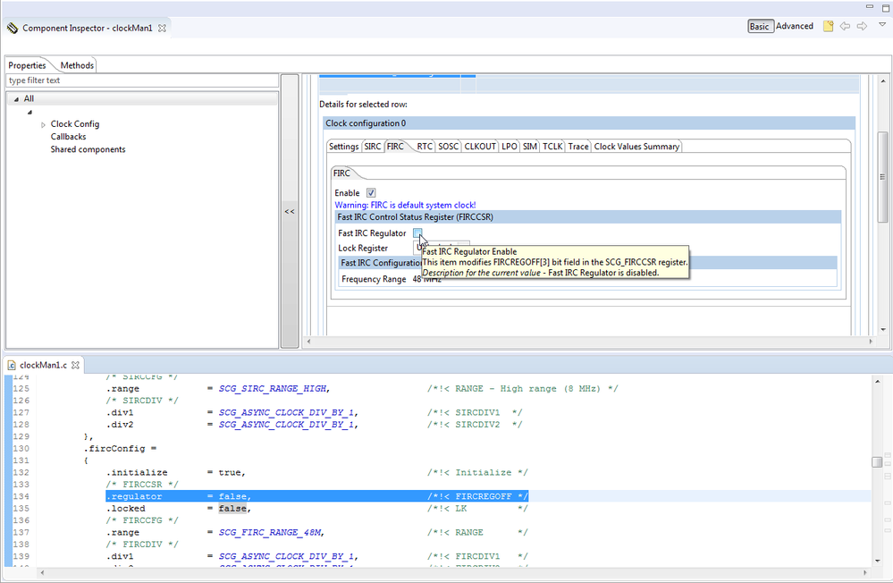The height and width of the screenshot is (583, 893).
Task: Minimize the inspector view pane
Action: [870, 6]
